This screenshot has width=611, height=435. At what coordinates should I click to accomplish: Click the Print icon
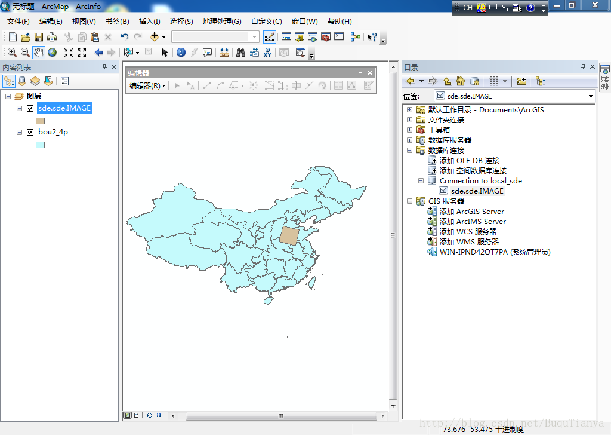coord(52,37)
